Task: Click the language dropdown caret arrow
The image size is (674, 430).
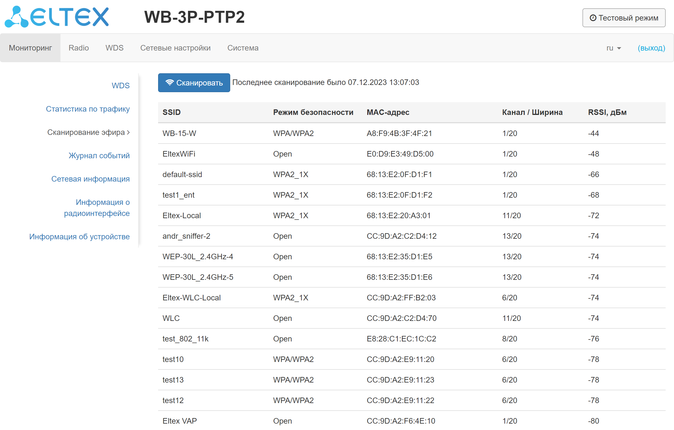Action: point(619,49)
